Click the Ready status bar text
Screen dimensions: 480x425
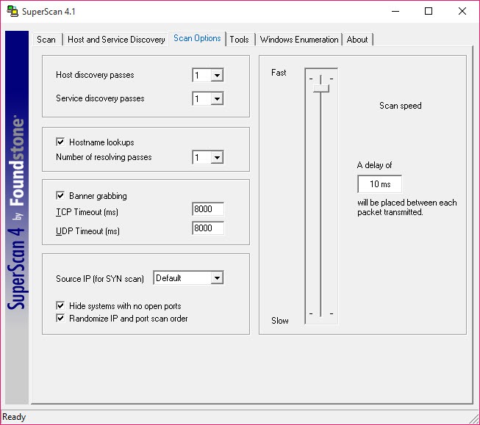coord(14,417)
